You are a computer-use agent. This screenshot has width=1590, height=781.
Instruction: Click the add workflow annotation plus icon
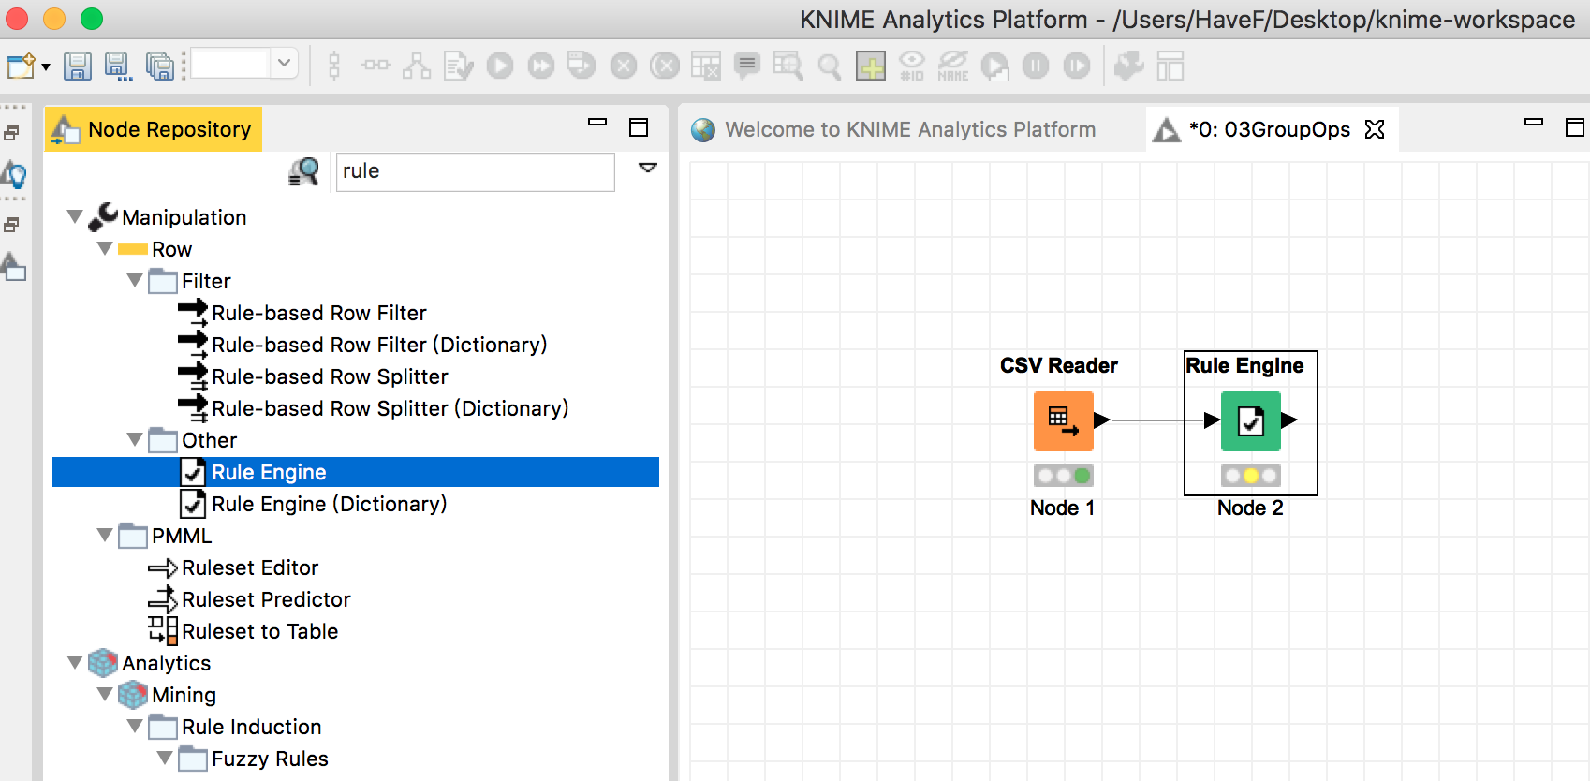point(871,66)
